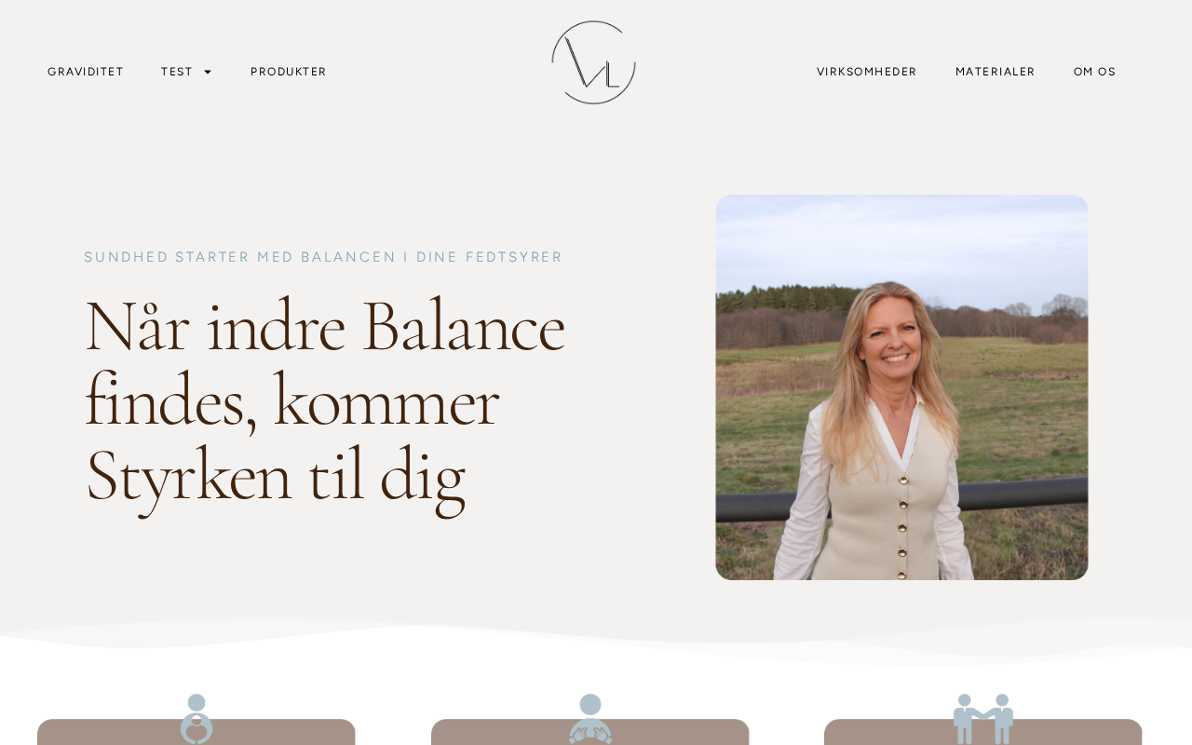1192x745 pixels.
Task: Click the 'Sundhed starter med balancen' subtitle
Action: tap(323, 257)
